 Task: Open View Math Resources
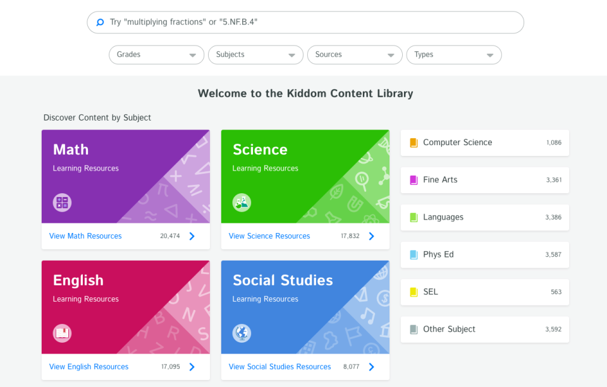coord(85,235)
